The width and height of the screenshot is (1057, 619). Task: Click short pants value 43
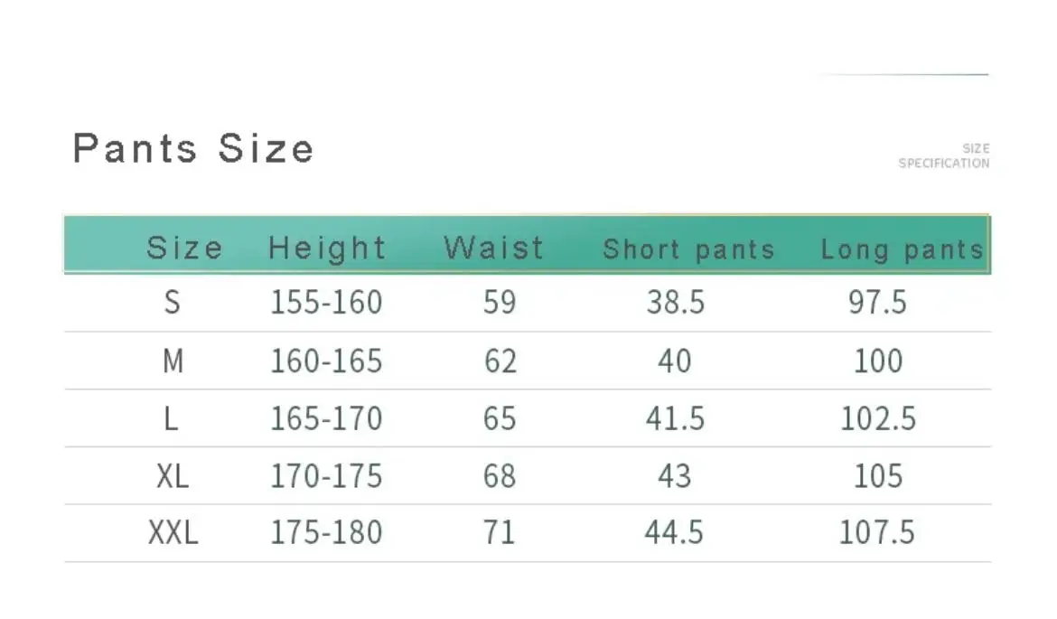674,476
